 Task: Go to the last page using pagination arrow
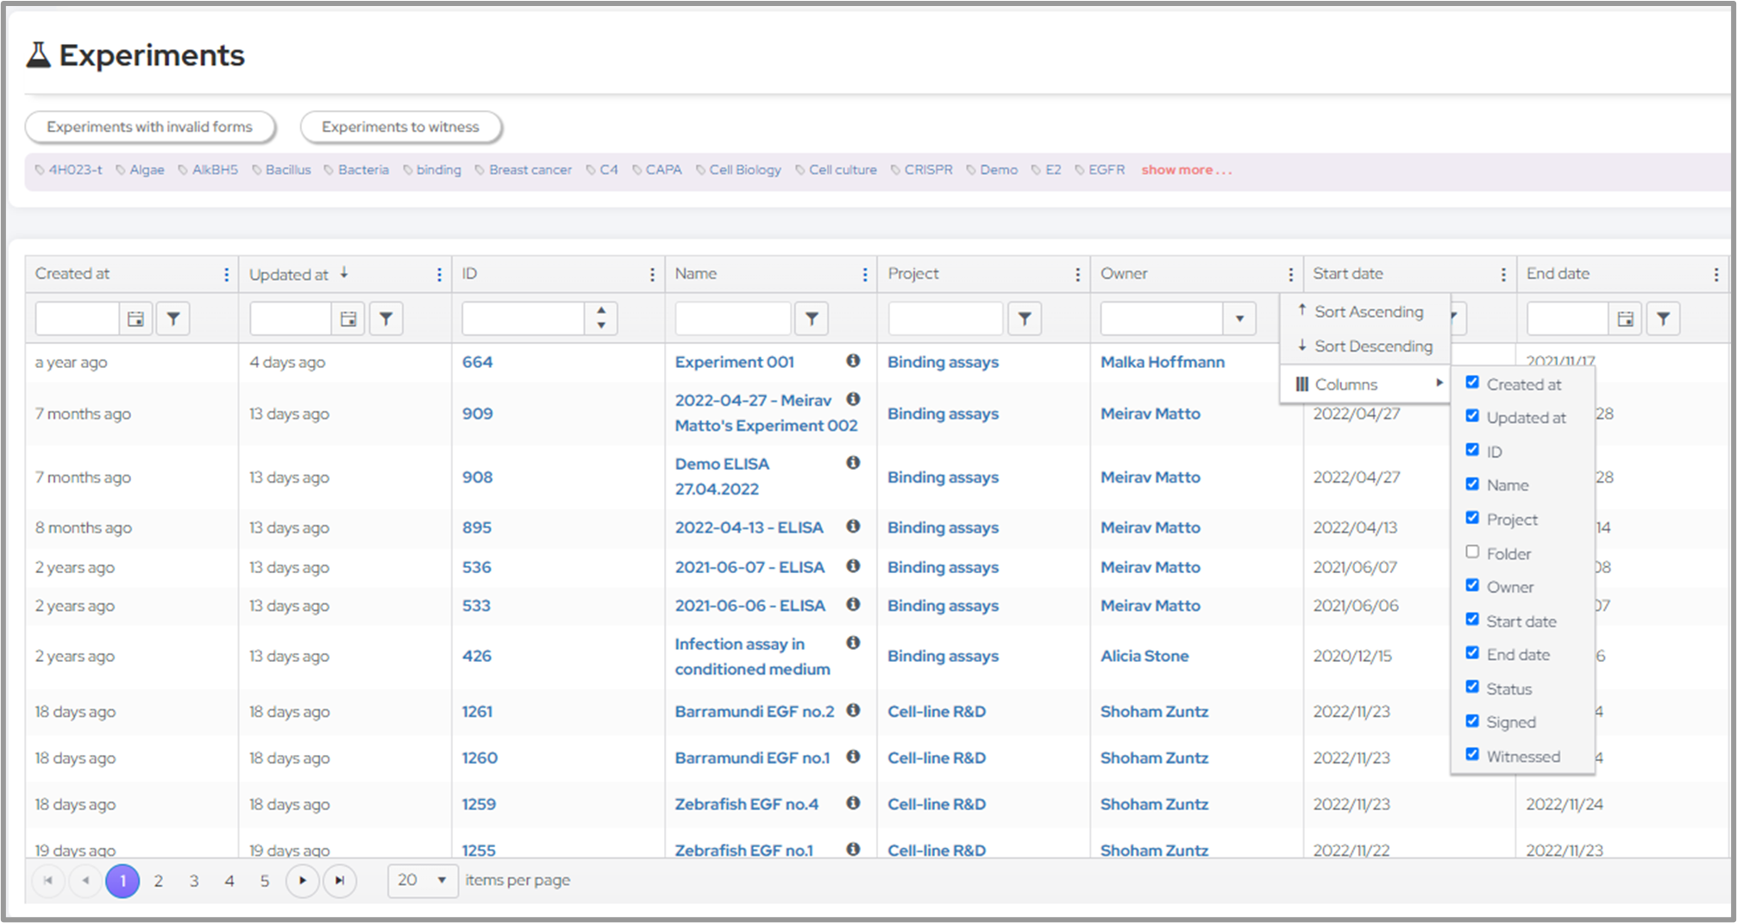(340, 881)
